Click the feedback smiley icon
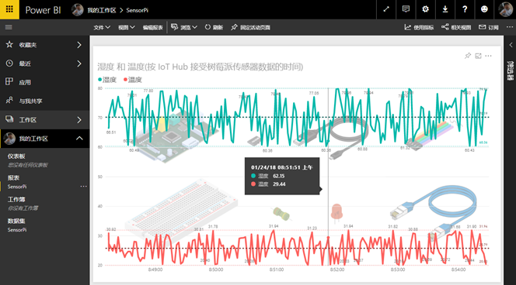516x285 pixels. pos(484,9)
